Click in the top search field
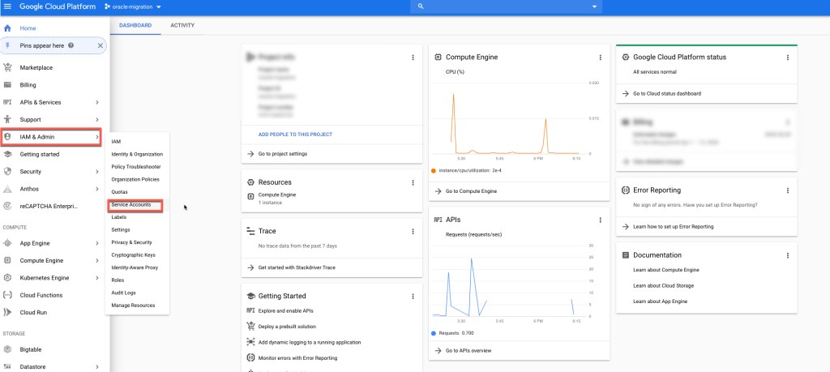830x372 pixels. click(x=503, y=7)
